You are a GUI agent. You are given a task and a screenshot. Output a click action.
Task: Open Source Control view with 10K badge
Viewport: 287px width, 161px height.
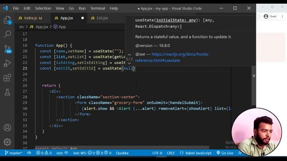click(8, 49)
